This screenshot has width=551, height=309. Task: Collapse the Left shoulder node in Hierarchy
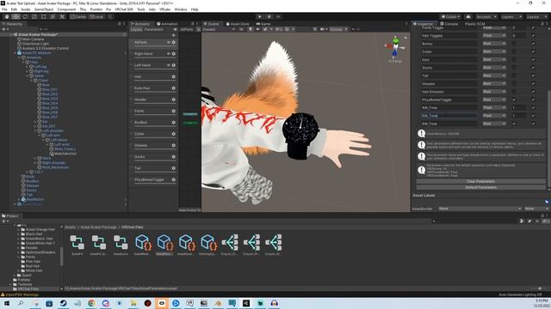coord(35,130)
